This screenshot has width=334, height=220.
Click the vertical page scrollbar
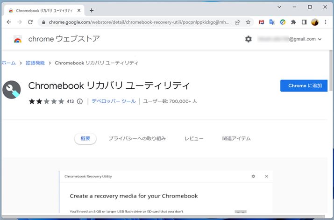pos(331,70)
